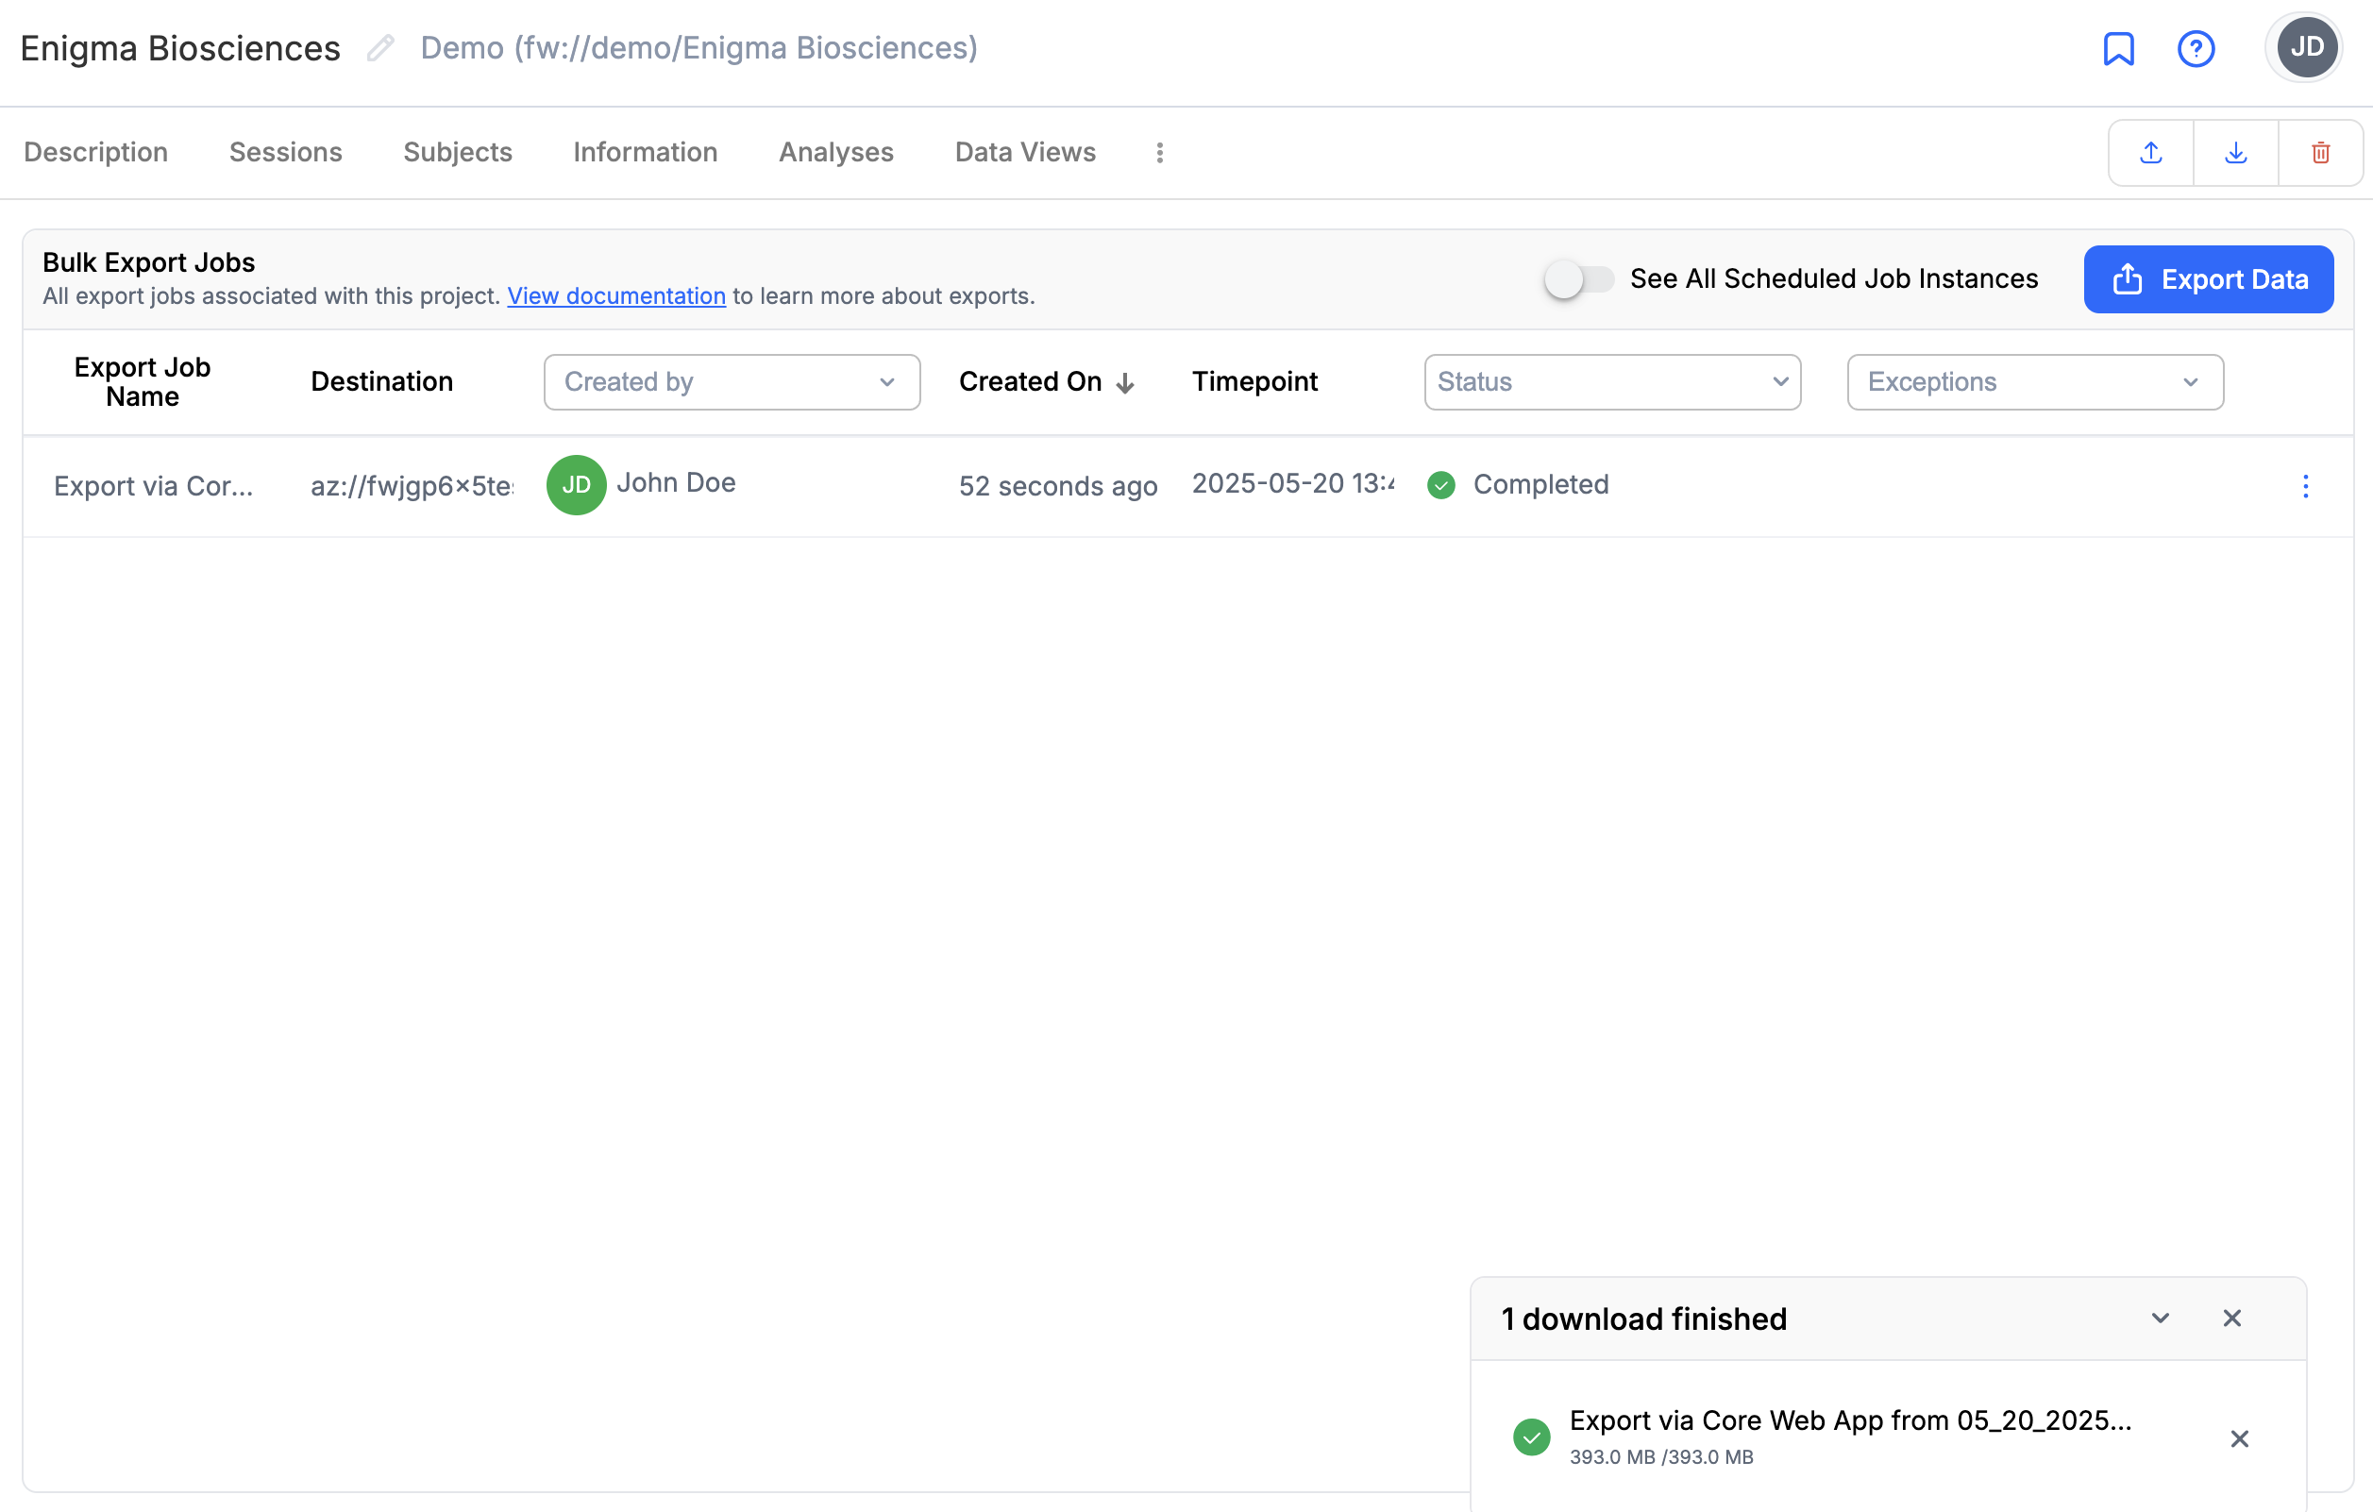Click the az://fwjgp6x5te destination cell

[412, 486]
